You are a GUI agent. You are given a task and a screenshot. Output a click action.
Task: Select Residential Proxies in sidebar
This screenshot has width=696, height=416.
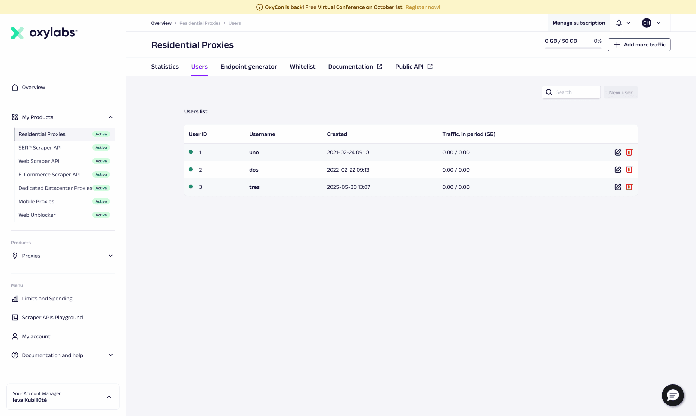(64, 134)
